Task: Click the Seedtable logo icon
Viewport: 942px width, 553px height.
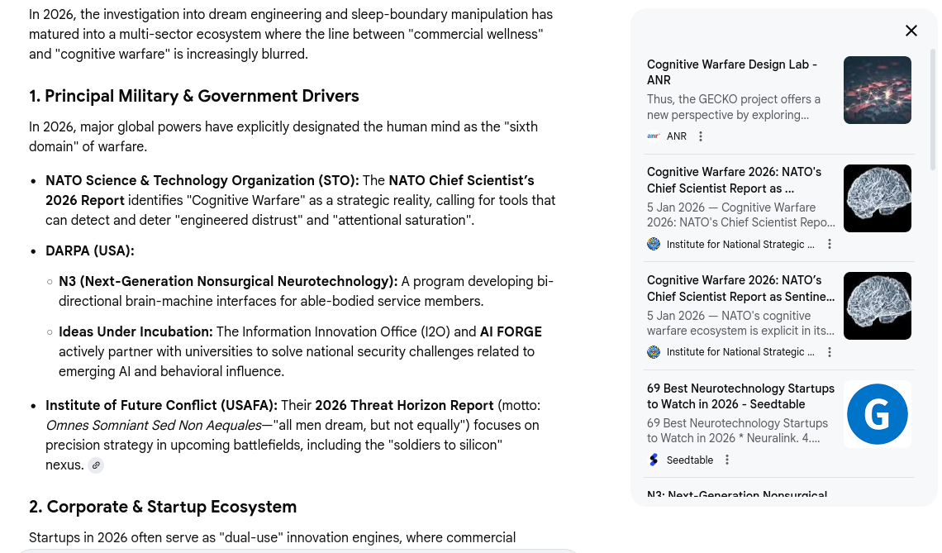Action: 654,460
